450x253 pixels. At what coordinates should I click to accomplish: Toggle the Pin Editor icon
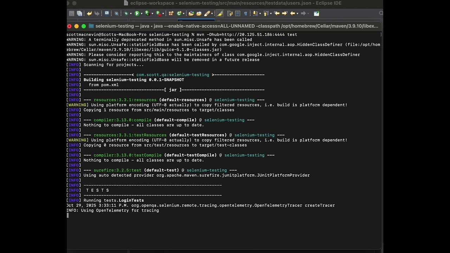[x=316, y=13]
